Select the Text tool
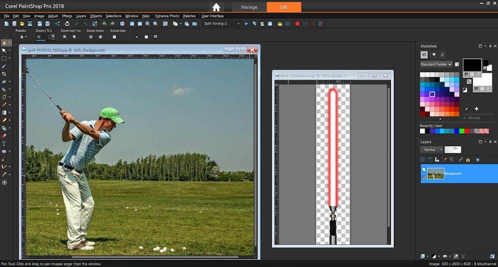The width and height of the screenshot is (498, 267). coord(4,144)
